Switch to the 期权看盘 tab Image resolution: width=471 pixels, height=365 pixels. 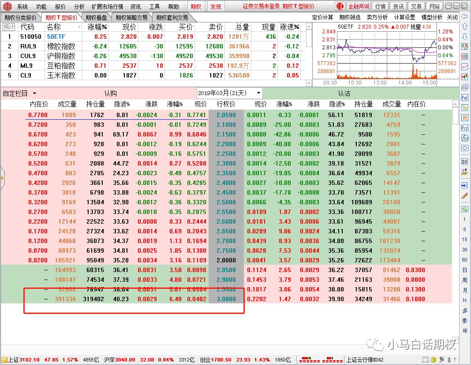click(97, 17)
